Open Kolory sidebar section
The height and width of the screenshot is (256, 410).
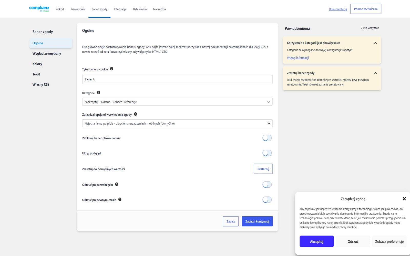37,64
